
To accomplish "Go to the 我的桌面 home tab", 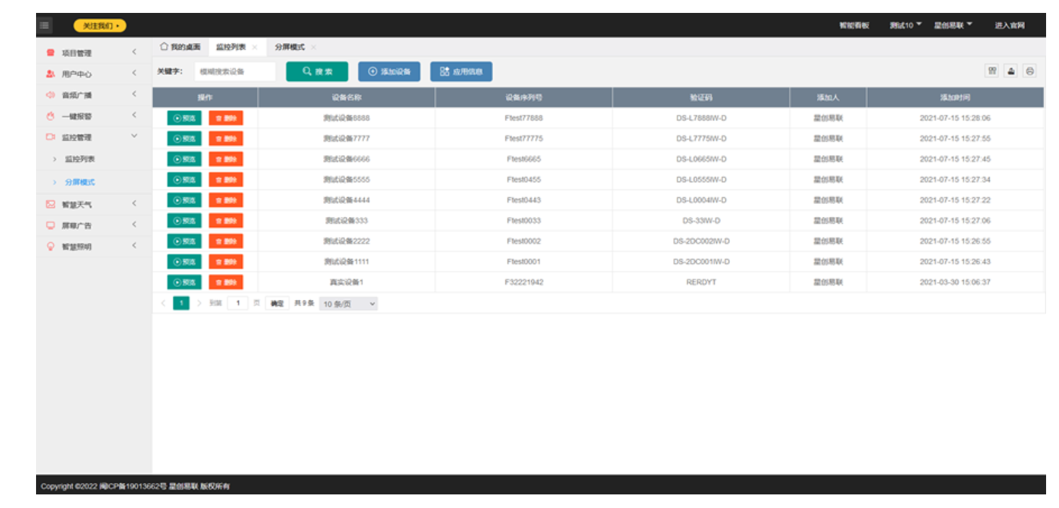I will [180, 47].
